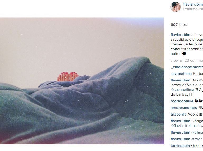Image resolution: width=203 pixels, height=151 pixels.
Task: Click flaviarubim username replying to @rodrigo
Action: point(180,139)
